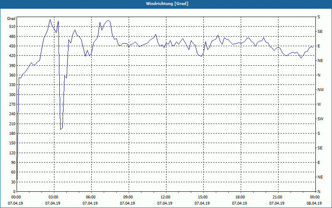Viewport: 332px width, 208px height.
Task: Click the SW compass label on the right axis
Action: coord(320,119)
